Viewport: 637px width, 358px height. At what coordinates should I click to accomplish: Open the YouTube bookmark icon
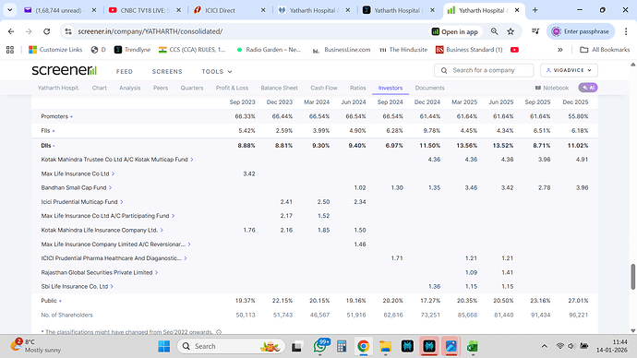click(x=514, y=50)
